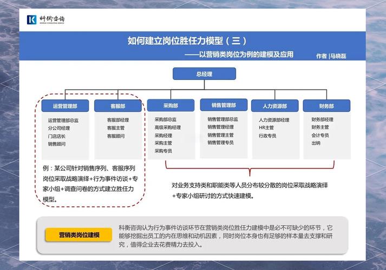386x270 pixels.
Task: Click the 销售管理专员 entry
Action: point(220,143)
